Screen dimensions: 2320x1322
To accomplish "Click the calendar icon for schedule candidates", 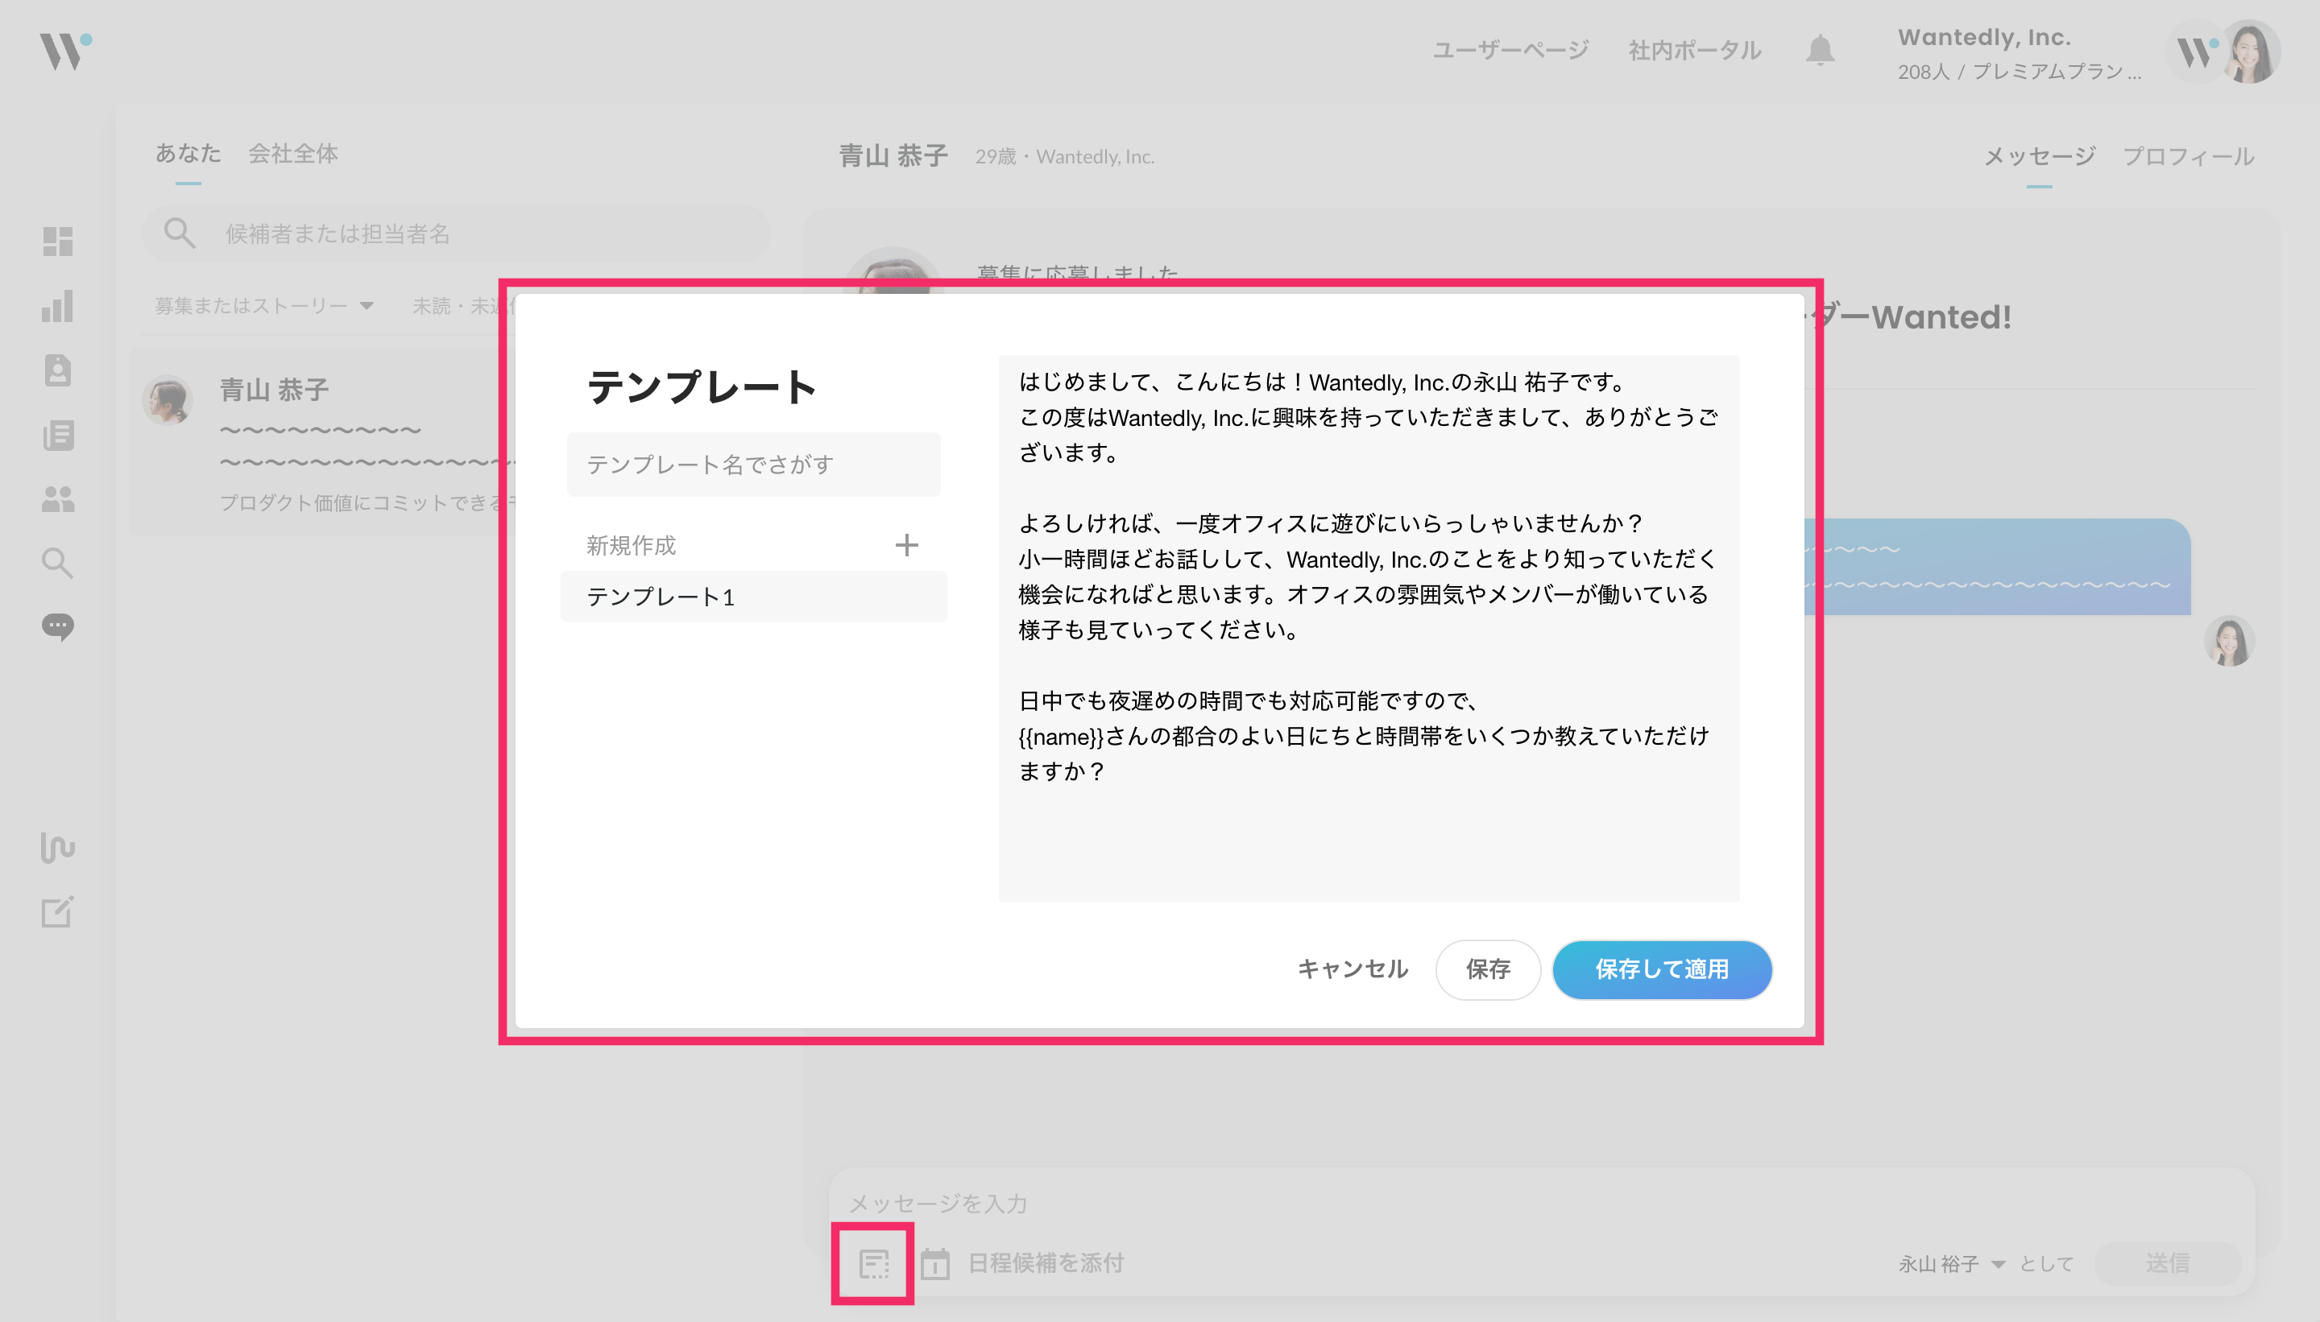I will click(x=934, y=1263).
